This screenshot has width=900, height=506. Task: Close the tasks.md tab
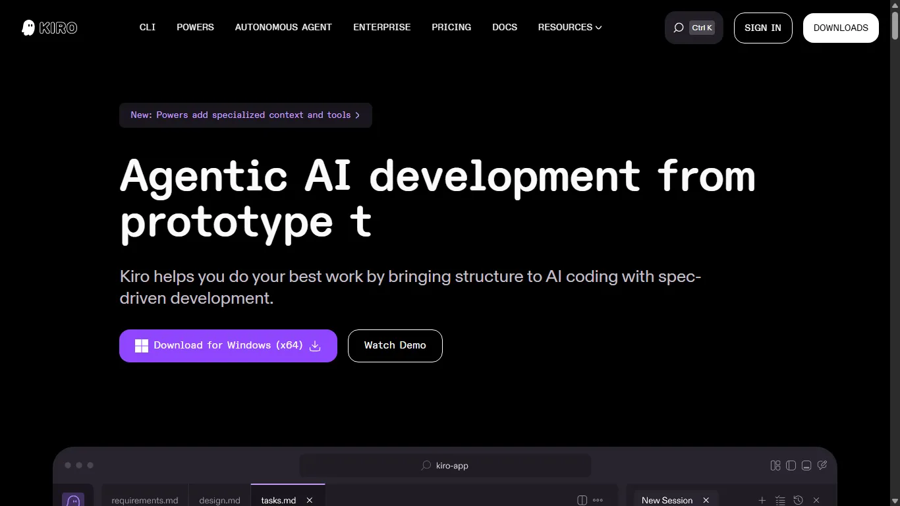(x=310, y=500)
